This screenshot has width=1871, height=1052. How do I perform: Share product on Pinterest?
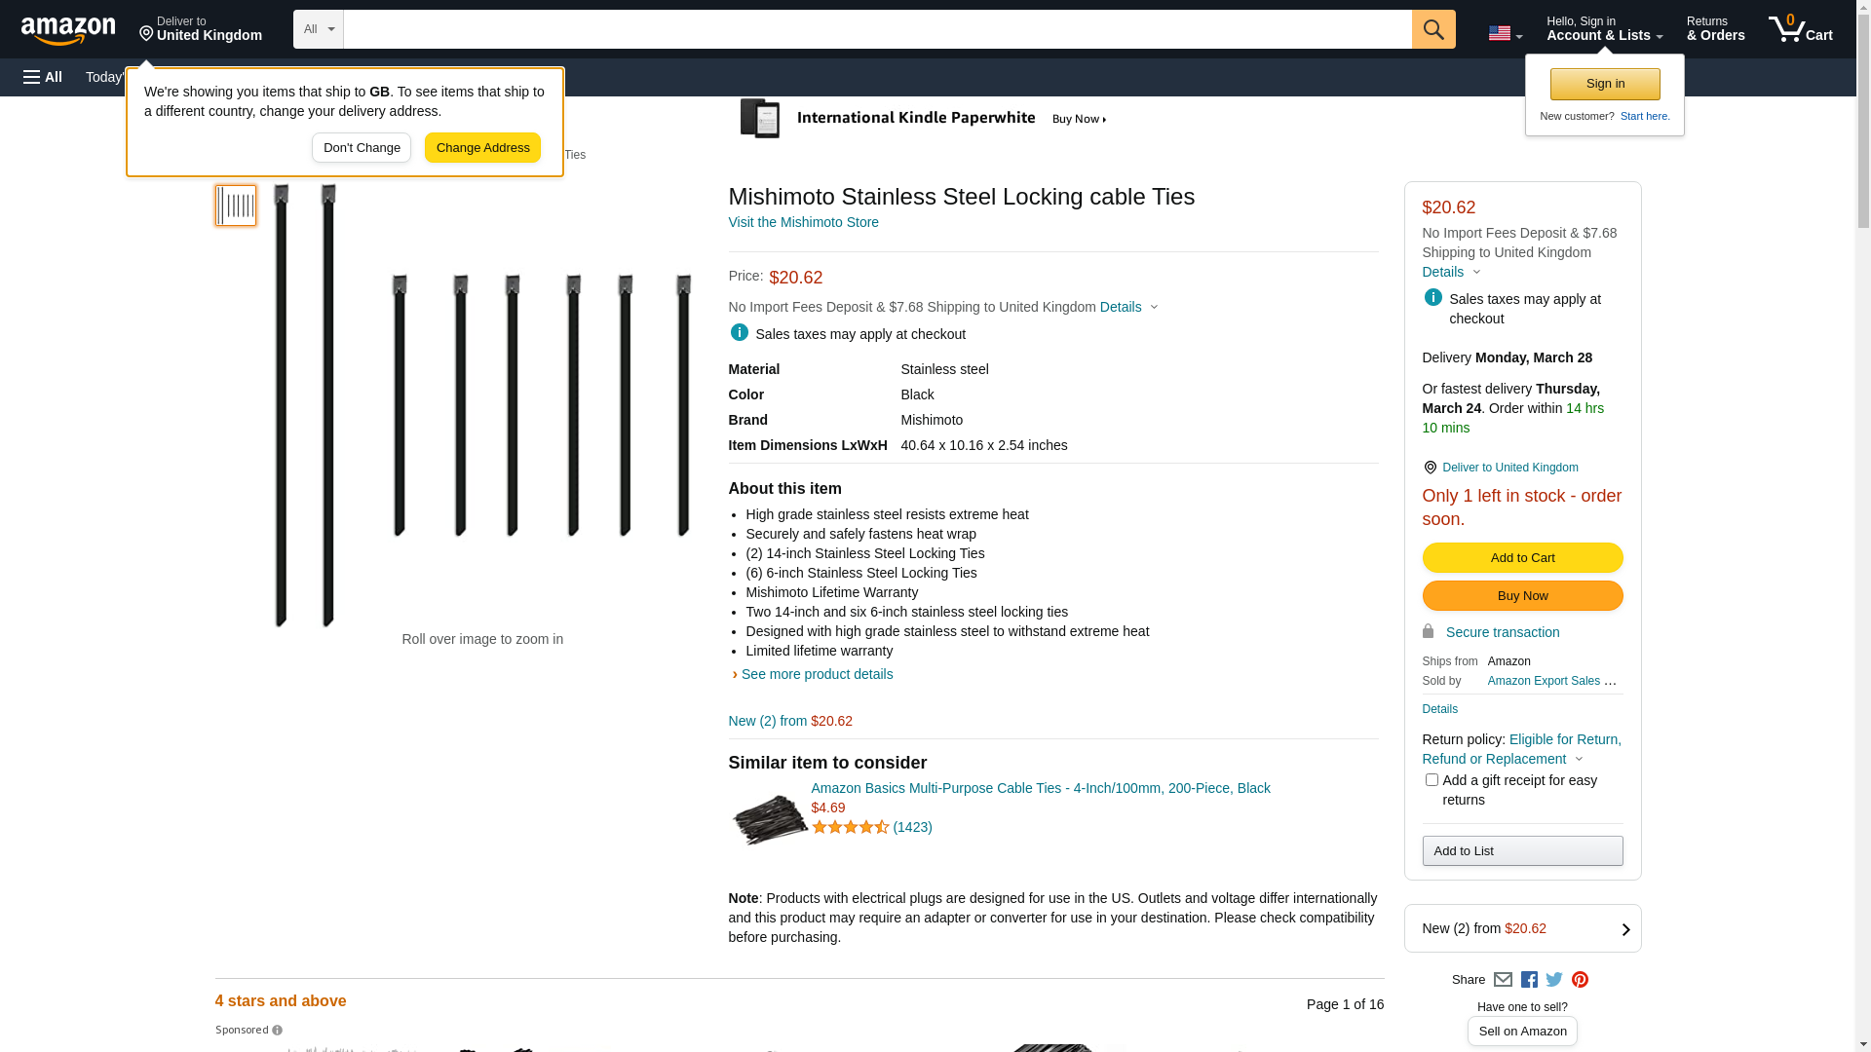click(x=1580, y=980)
